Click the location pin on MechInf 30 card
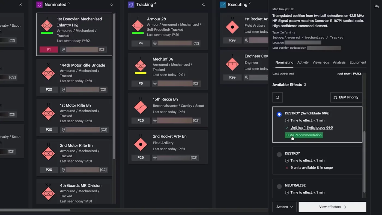Viewport: 382px width, 215px height. [x=155, y=83]
